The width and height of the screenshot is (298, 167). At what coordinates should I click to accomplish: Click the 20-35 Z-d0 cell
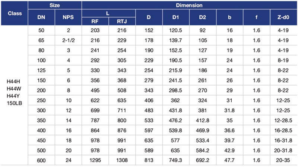point(283,160)
